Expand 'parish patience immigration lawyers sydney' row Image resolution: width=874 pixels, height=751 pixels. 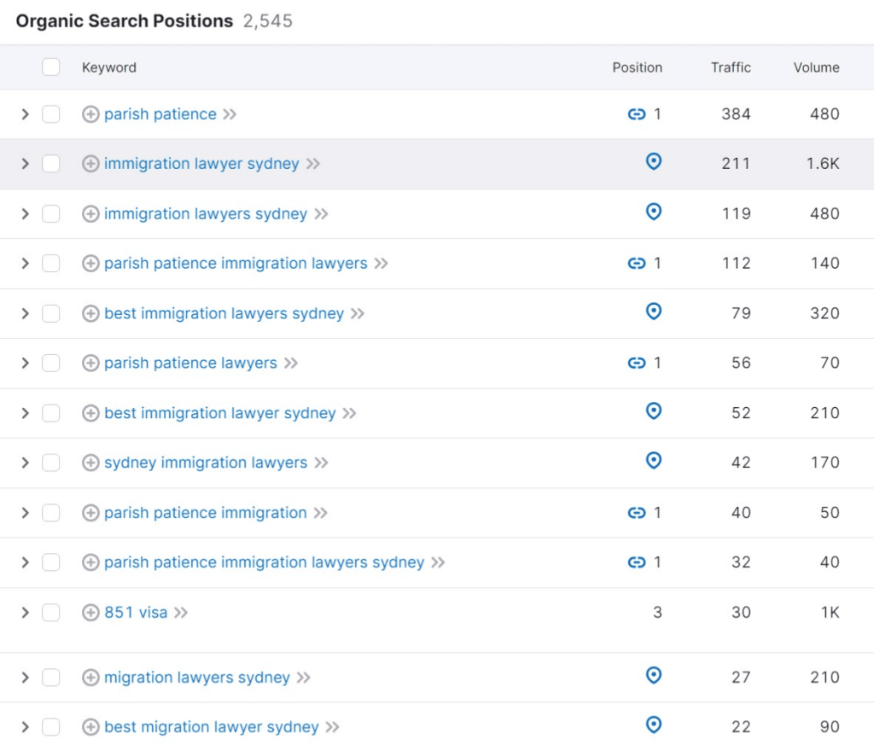[25, 562]
